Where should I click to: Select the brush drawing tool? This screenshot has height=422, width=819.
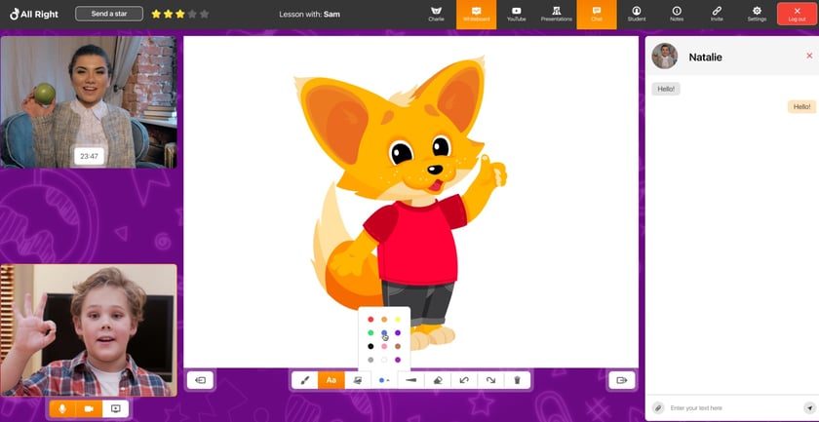304,380
